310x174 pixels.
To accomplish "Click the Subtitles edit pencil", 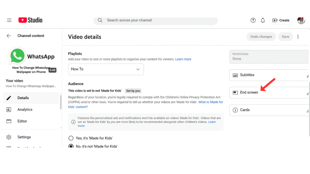I will tap(308, 76).
